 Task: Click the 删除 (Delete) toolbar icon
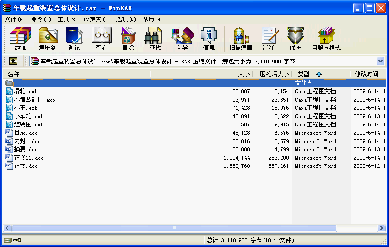click(x=128, y=39)
